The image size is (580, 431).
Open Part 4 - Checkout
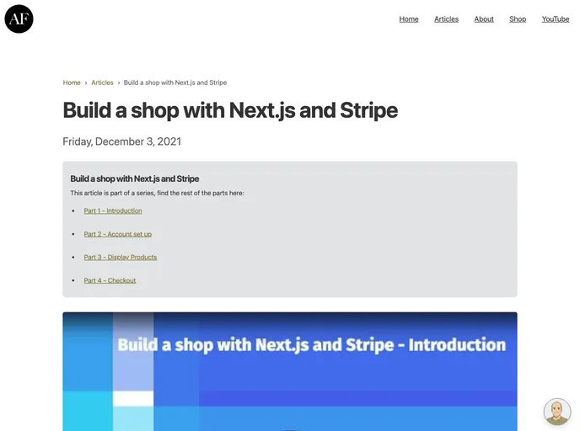click(x=110, y=280)
